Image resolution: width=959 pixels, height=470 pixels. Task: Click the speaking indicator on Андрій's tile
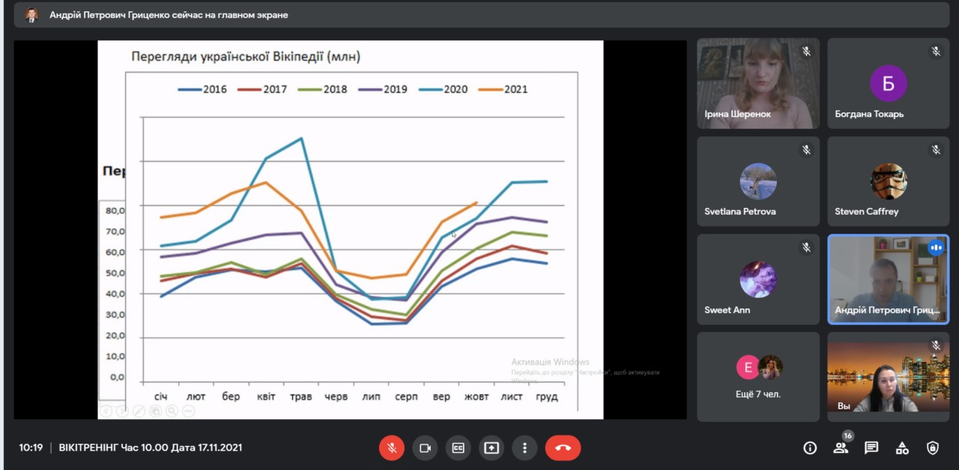[x=936, y=248]
